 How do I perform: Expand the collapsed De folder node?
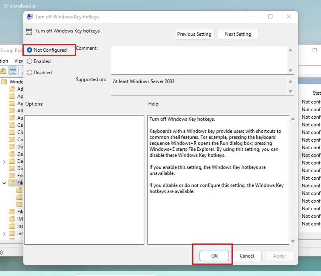coord(4,162)
